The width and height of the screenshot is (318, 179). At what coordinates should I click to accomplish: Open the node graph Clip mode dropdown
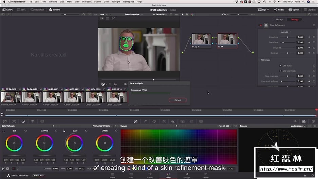(x=225, y=14)
